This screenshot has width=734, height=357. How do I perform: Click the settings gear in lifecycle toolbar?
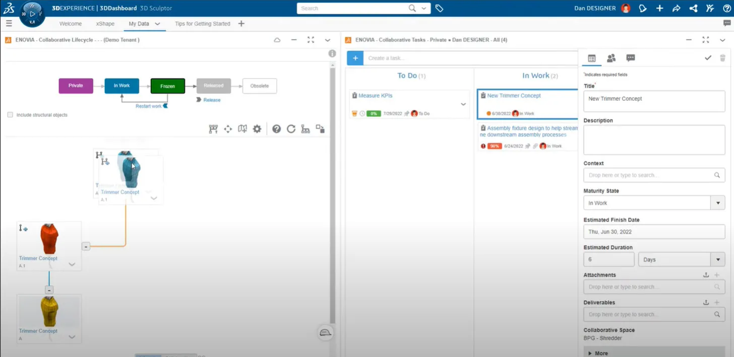(x=257, y=129)
